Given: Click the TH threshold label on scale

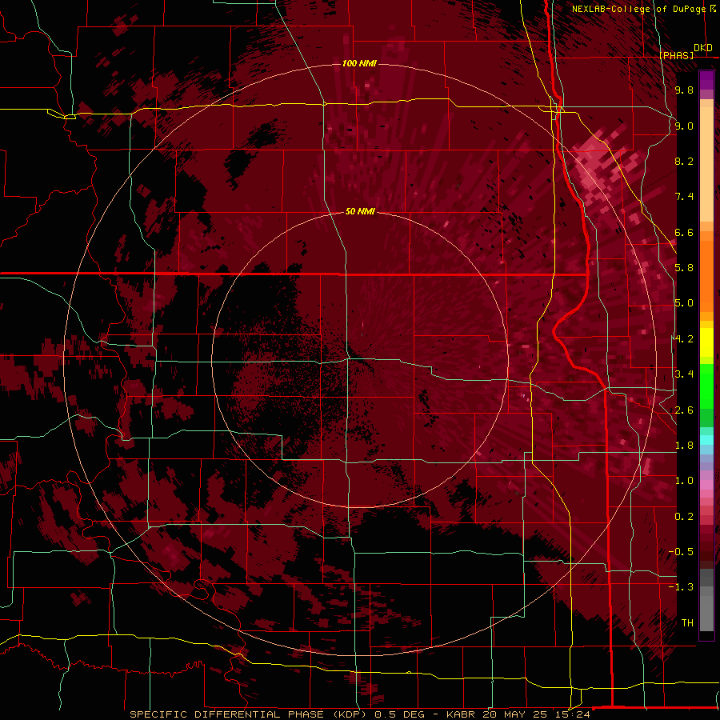Looking at the screenshot, I should [687, 623].
